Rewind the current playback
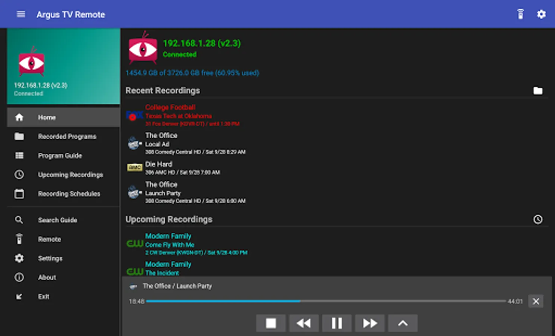The width and height of the screenshot is (555, 336). click(x=304, y=323)
